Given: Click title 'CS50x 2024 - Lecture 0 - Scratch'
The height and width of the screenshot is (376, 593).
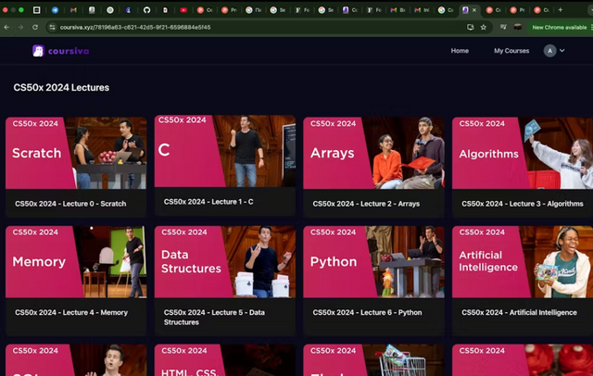Looking at the screenshot, I should click(x=70, y=204).
